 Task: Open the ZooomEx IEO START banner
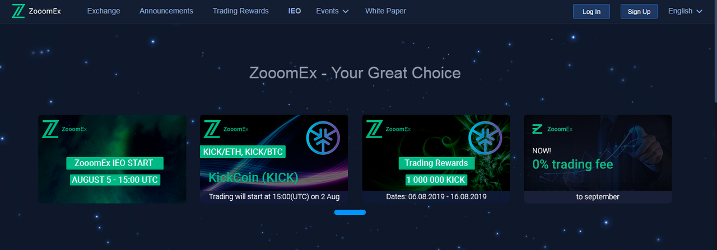click(x=112, y=159)
